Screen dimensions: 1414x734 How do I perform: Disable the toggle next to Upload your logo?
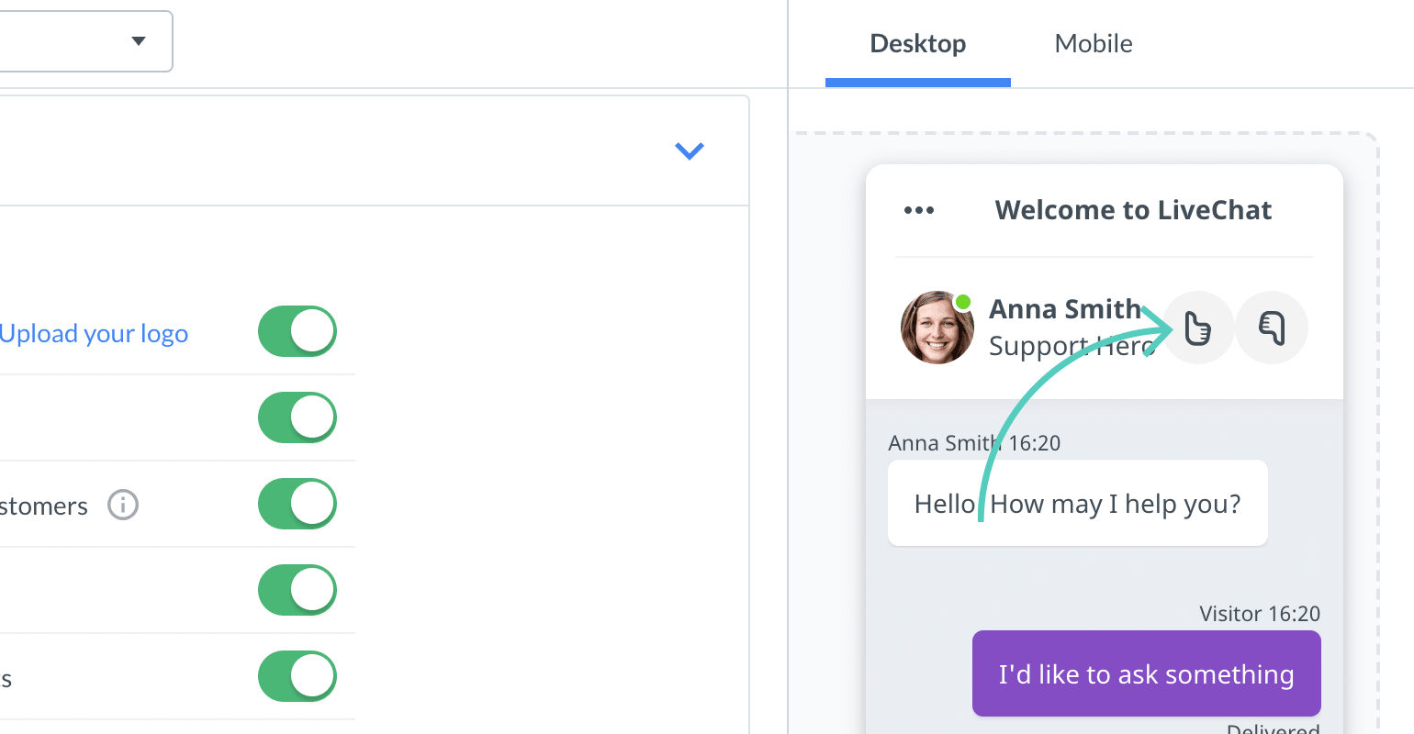pos(297,331)
